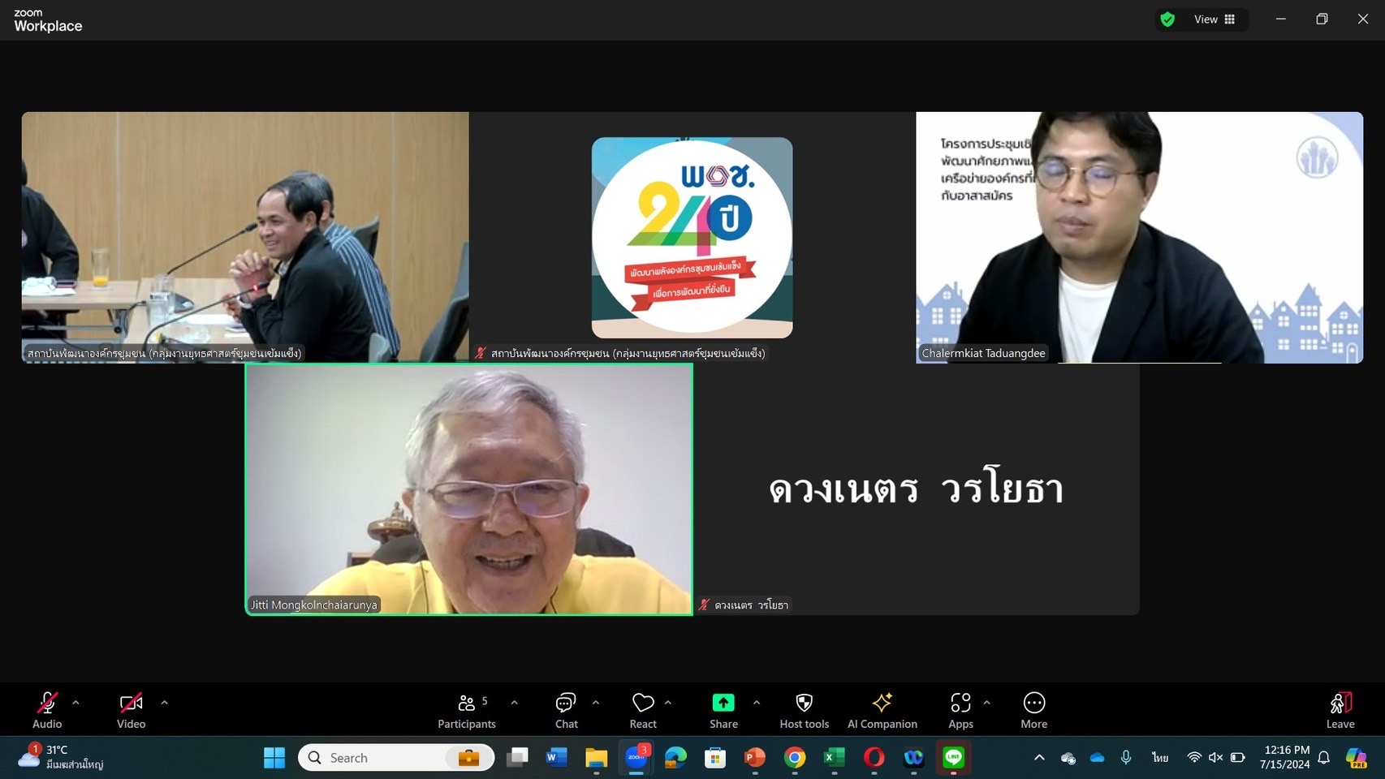This screenshot has height=779, width=1385.
Task: Open Host tools shield icon
Action: point(804,703)
